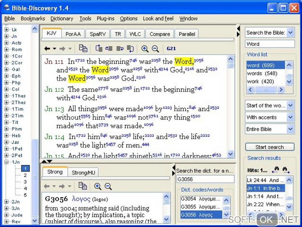Click the Jn 1:3 verse reference
This screenshot has width=302, height=227.
click(x=54, y=109)
